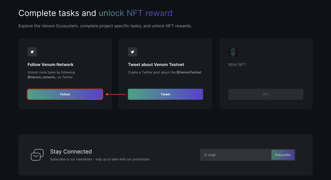Click the 'Explore the Venom Ecosystem' subtitle text
This screenshot has width=331, height=180.
coord(105,26)
